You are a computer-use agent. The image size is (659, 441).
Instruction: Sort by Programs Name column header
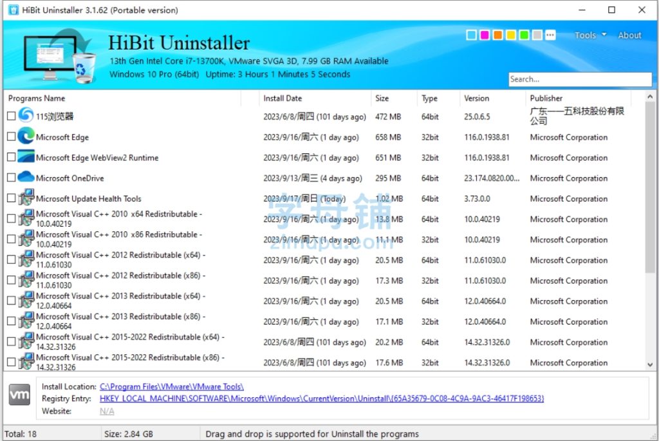37,99
